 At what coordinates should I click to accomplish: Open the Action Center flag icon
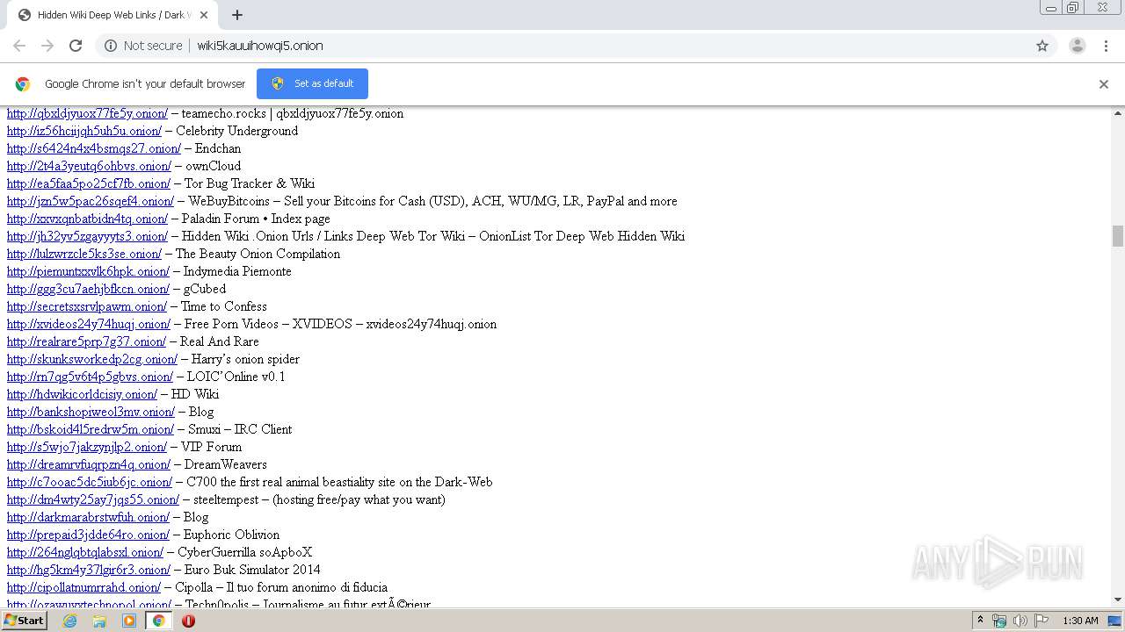pos(1042,621)
